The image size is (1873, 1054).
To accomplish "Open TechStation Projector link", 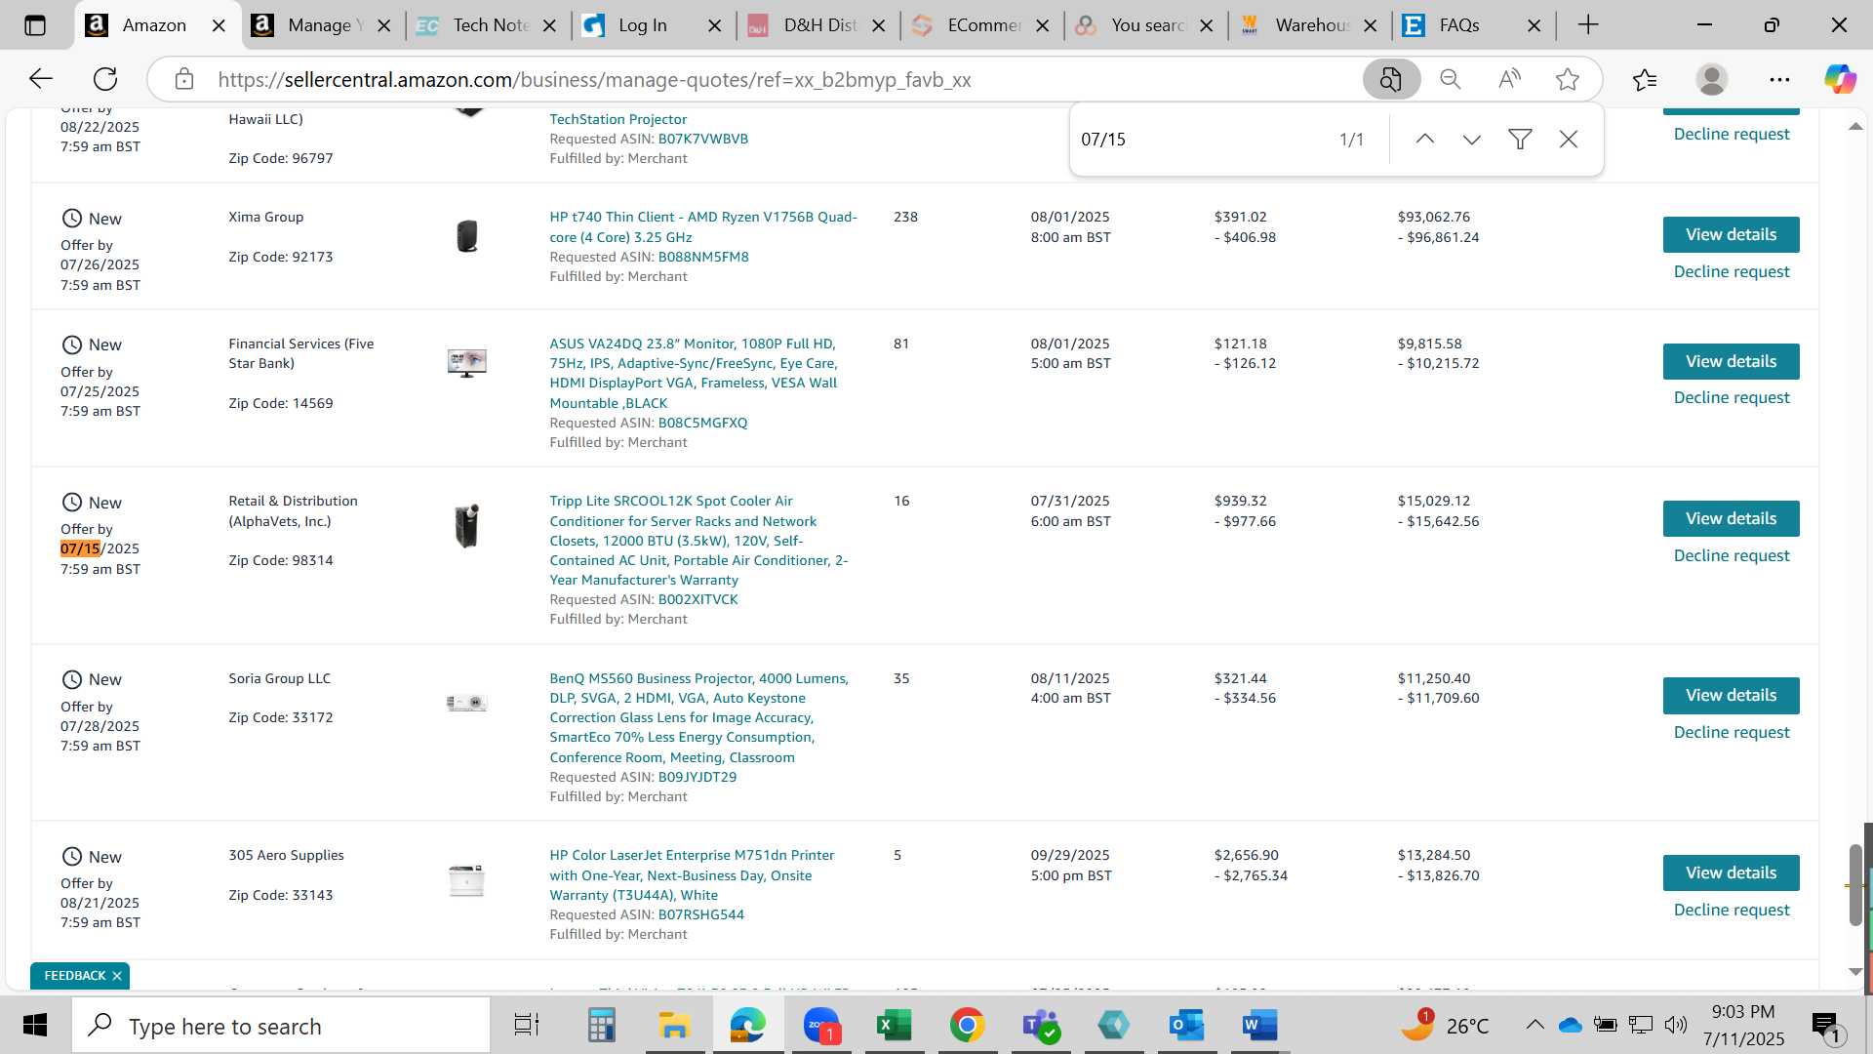I will tap(618, 120).
